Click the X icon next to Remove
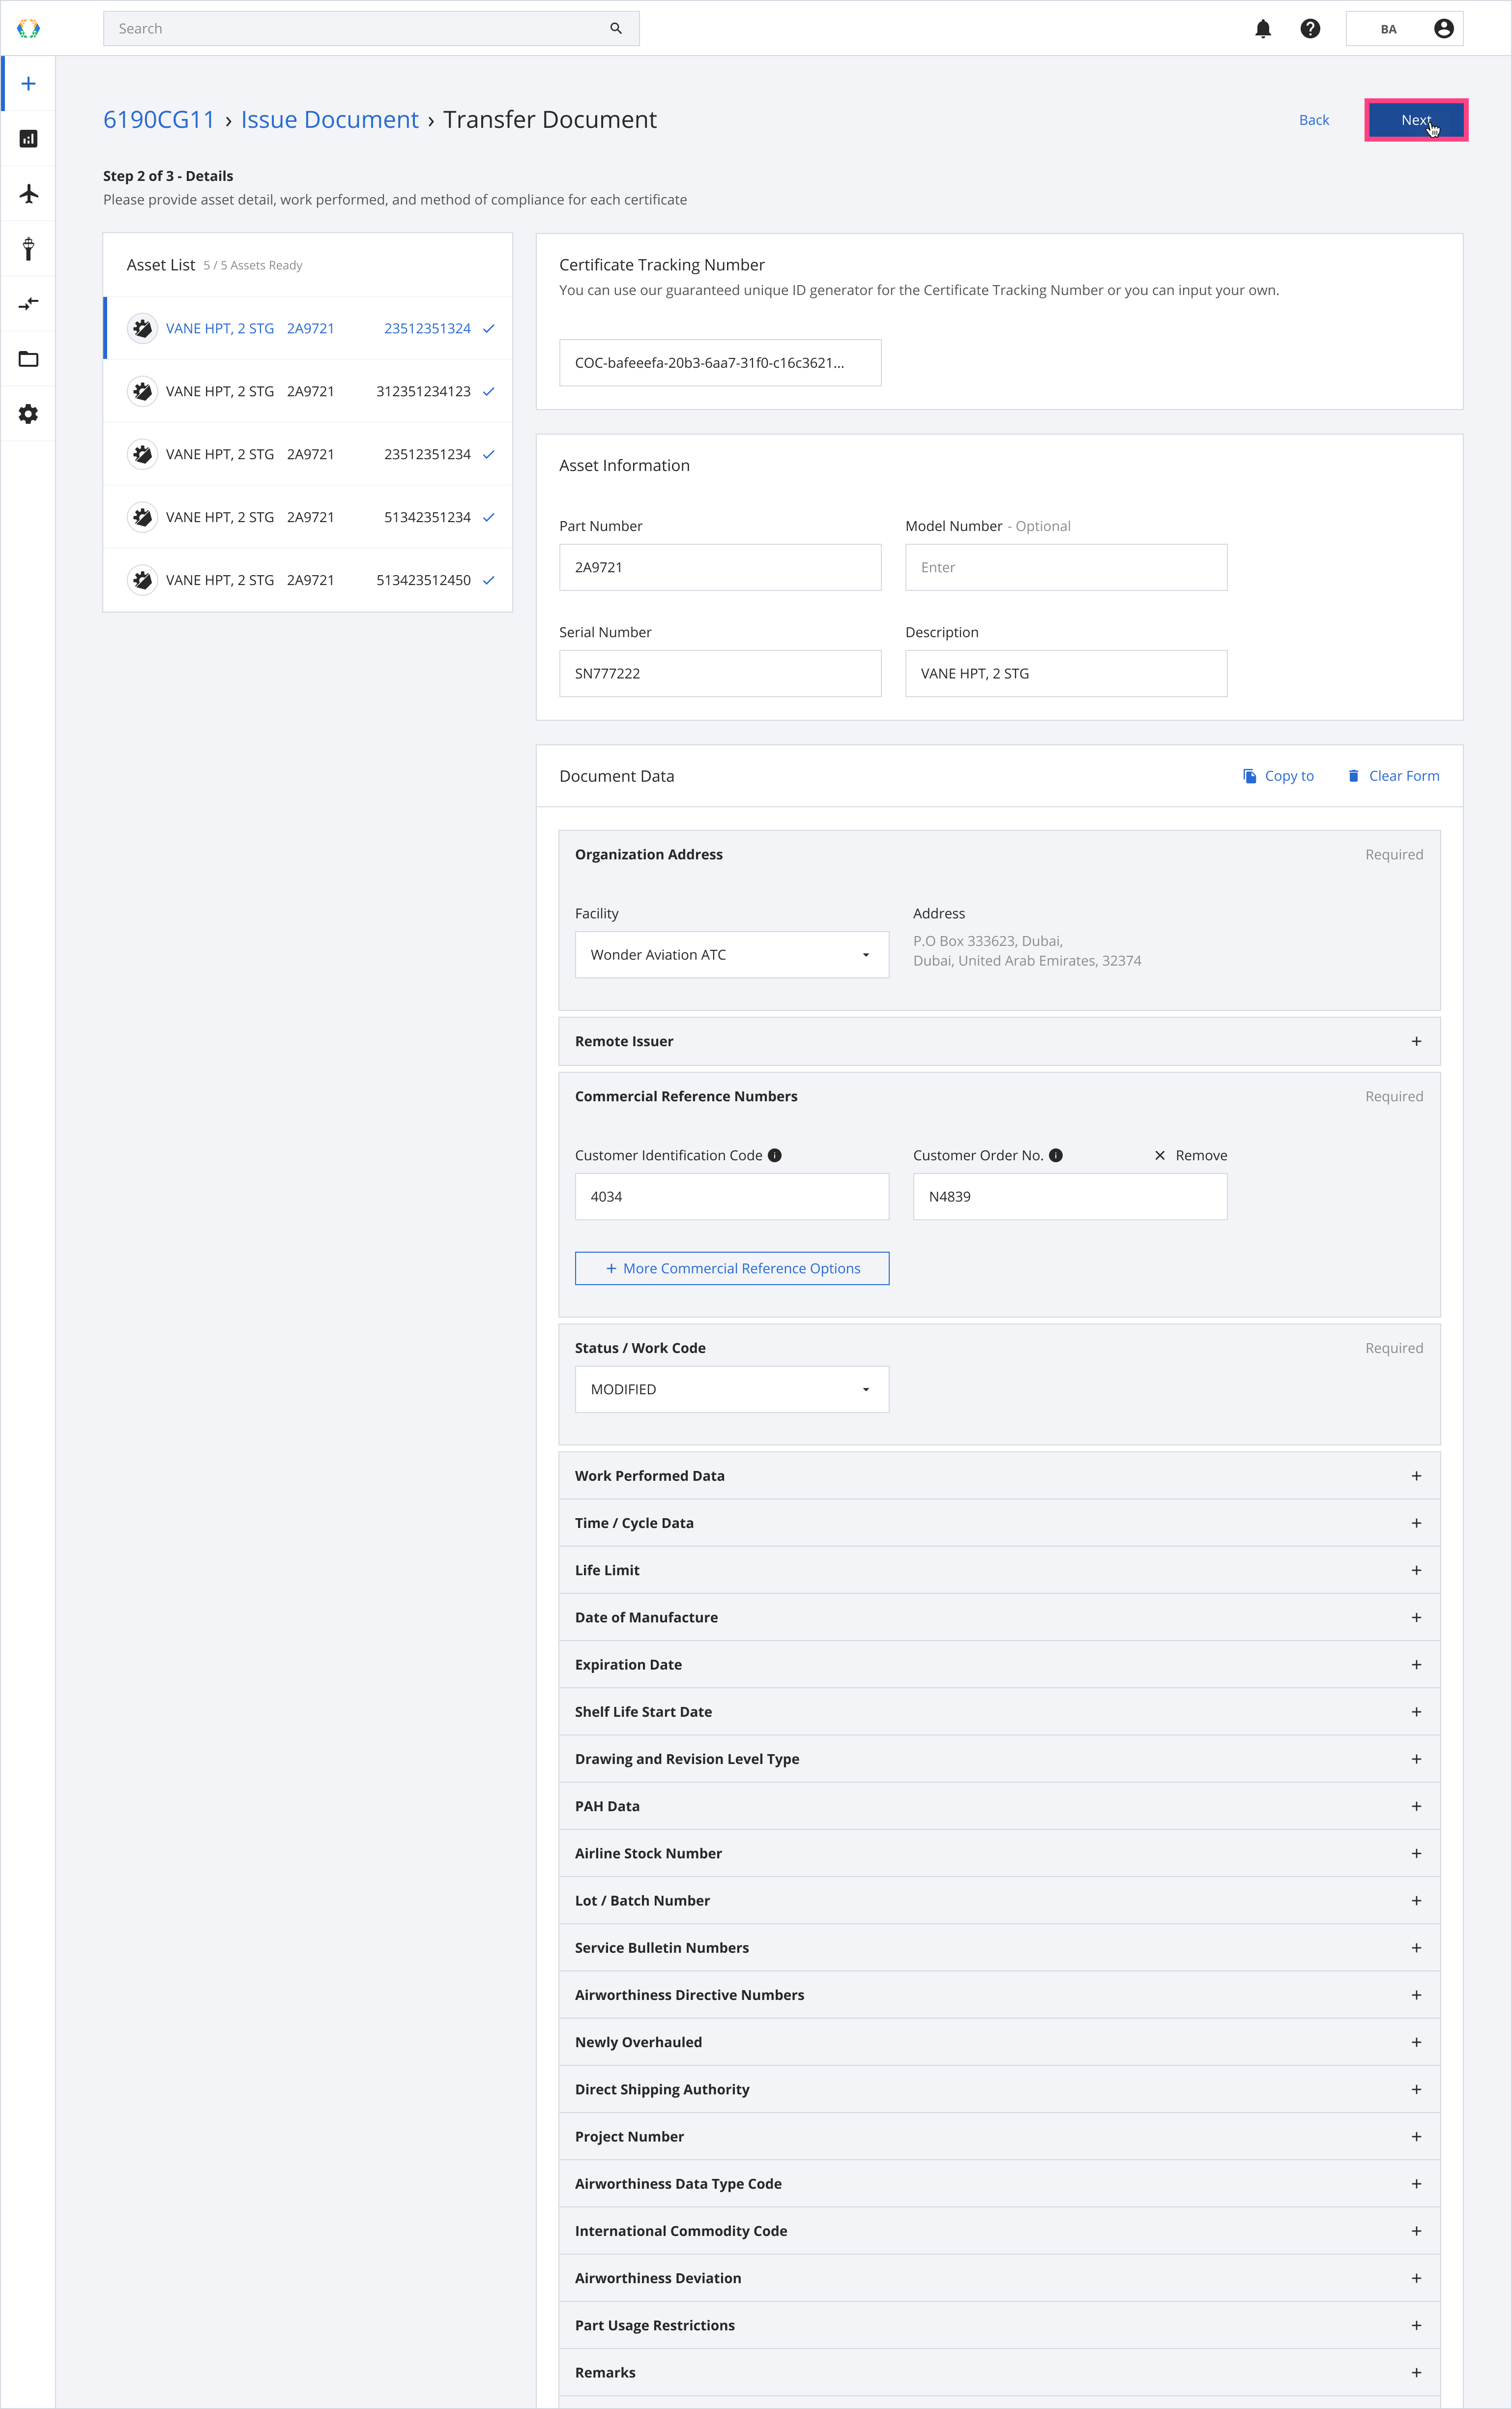 click(1160, 1155)
